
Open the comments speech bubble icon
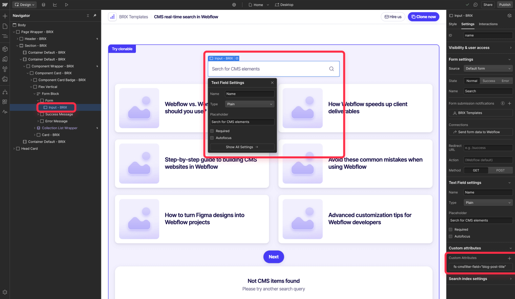pos(475,5)
